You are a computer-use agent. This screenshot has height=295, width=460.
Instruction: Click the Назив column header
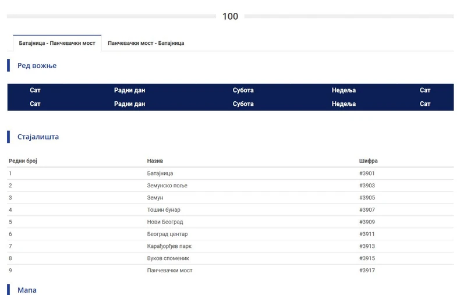pos(155,161)
